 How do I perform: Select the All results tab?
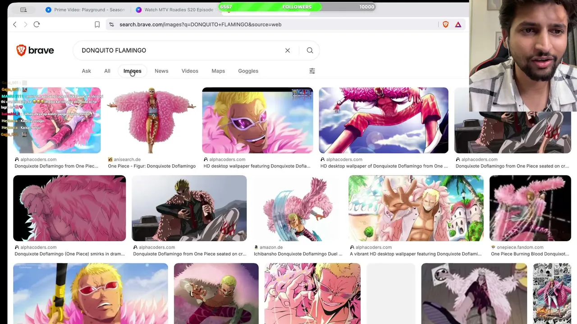tap(107, 71)
